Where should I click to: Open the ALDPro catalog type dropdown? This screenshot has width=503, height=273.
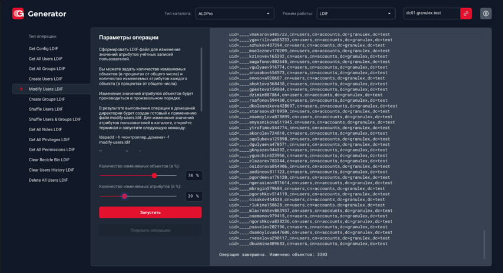pos(235,14)
